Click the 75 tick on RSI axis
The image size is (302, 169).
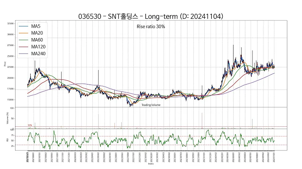click(x=12, y=135)
